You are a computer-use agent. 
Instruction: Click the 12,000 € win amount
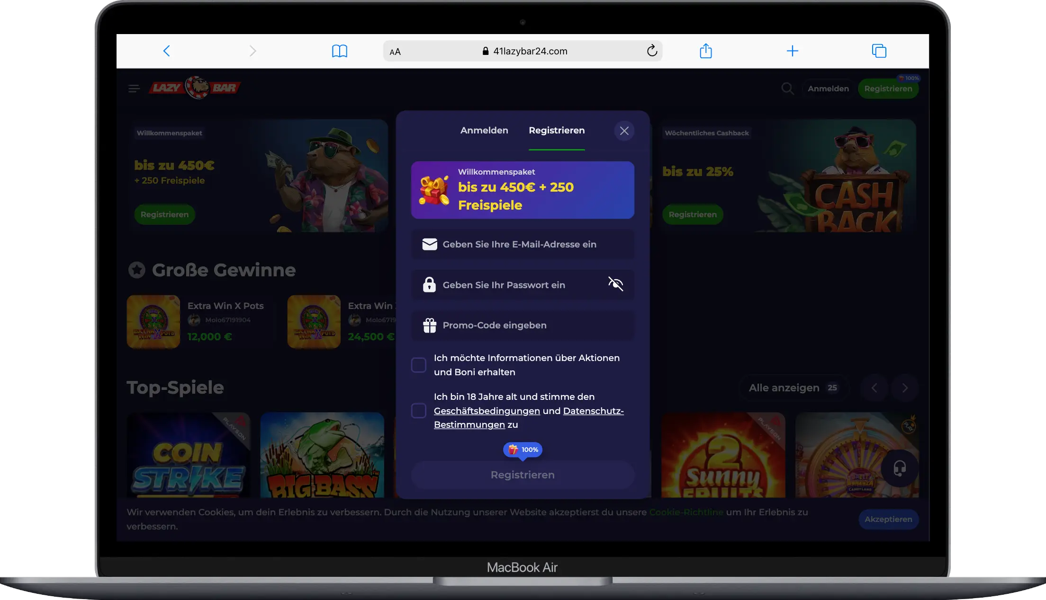coord(209,337)
